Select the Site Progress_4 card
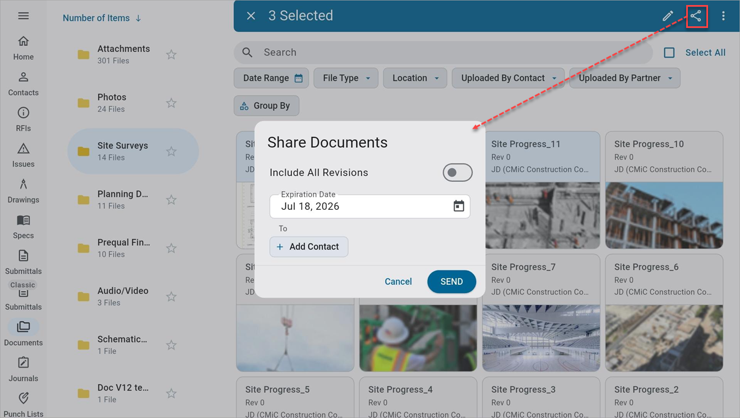The image size is (740, 418). [418, 397]
